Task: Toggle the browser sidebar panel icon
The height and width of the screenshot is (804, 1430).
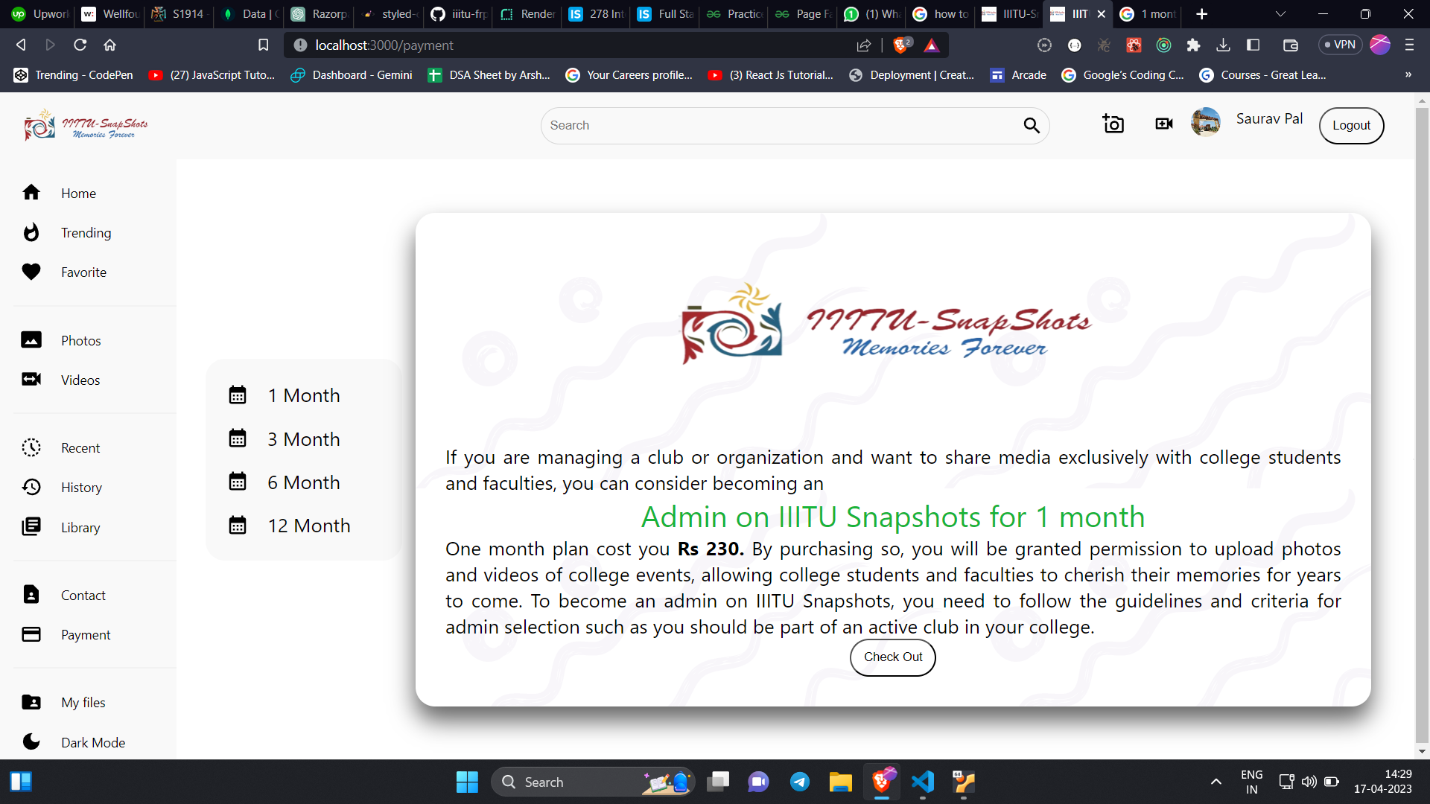Action: (x=1253, y=45)
